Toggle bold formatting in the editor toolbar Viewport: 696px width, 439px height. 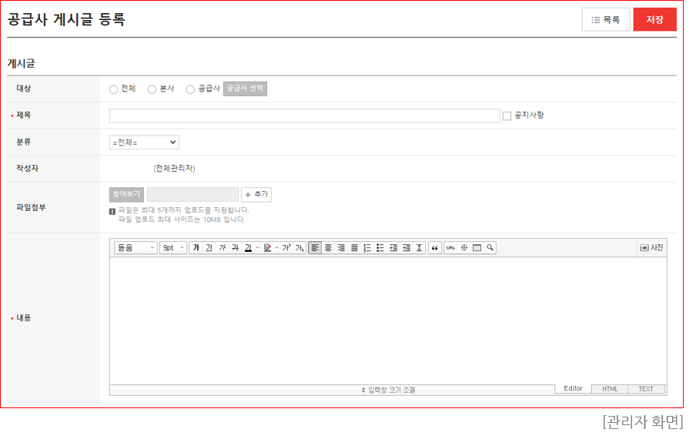pos(196,248)
